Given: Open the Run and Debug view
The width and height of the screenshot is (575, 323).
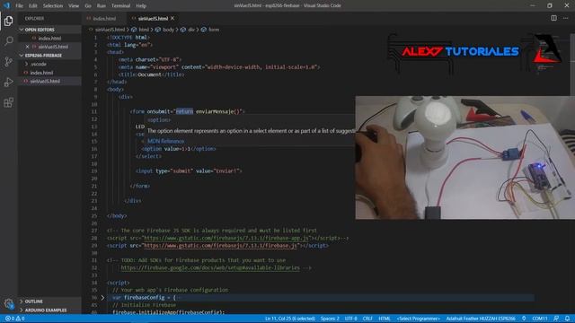Looking at the screenshot, I should click(8, 82).
